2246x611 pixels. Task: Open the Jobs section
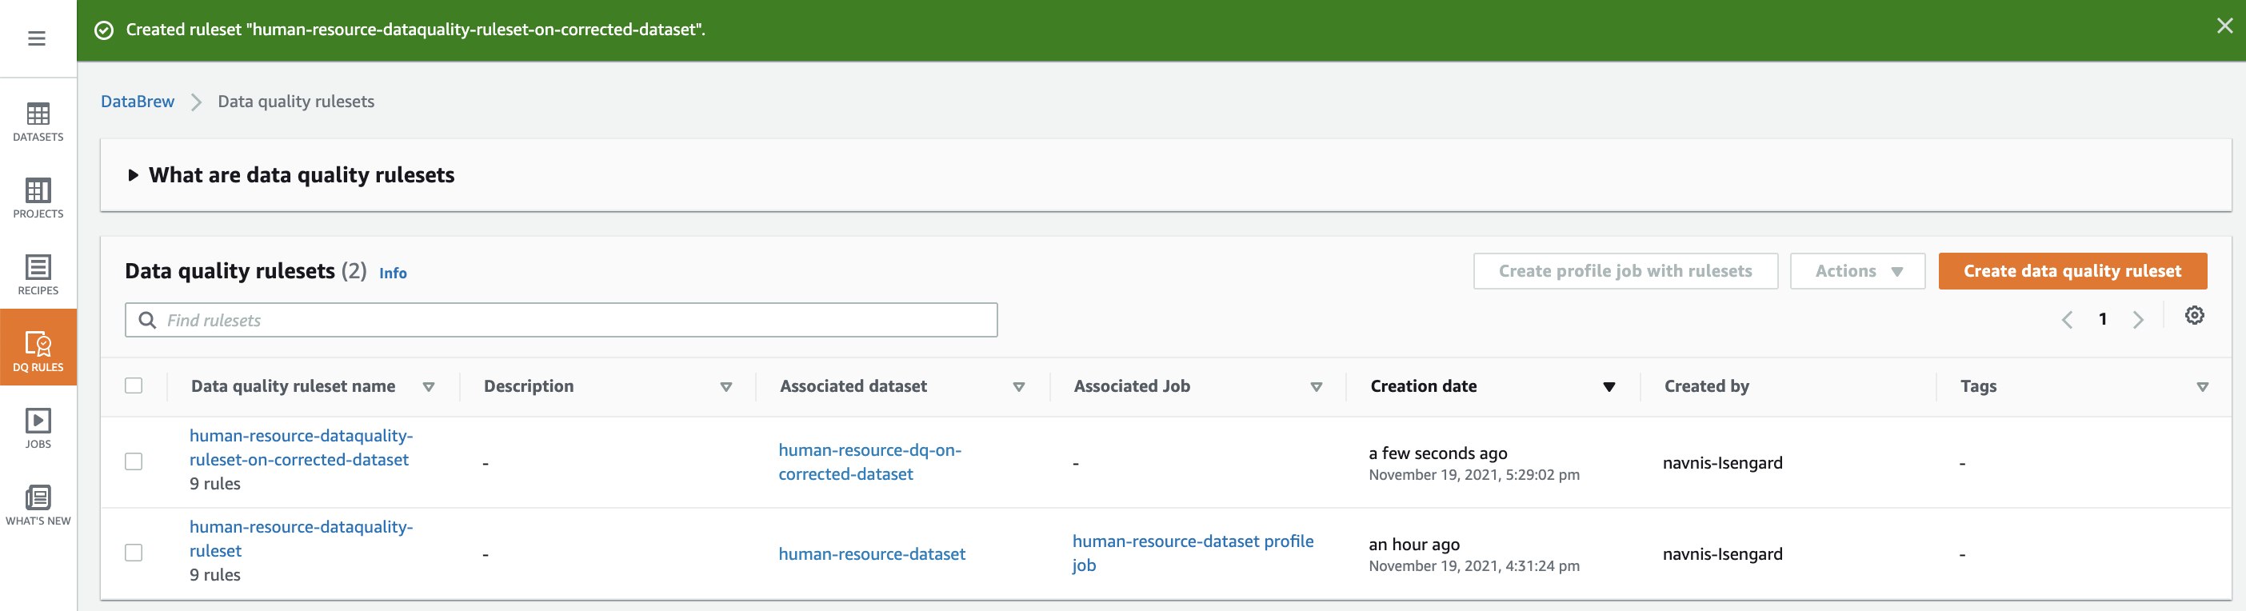click(38, 428)
